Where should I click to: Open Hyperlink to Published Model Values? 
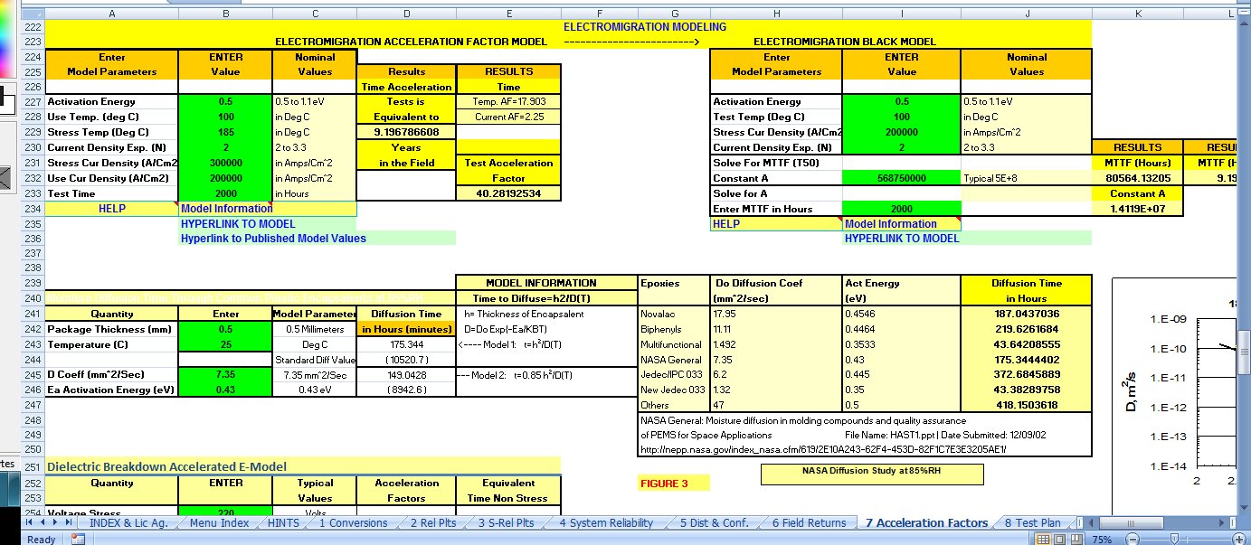274,239
